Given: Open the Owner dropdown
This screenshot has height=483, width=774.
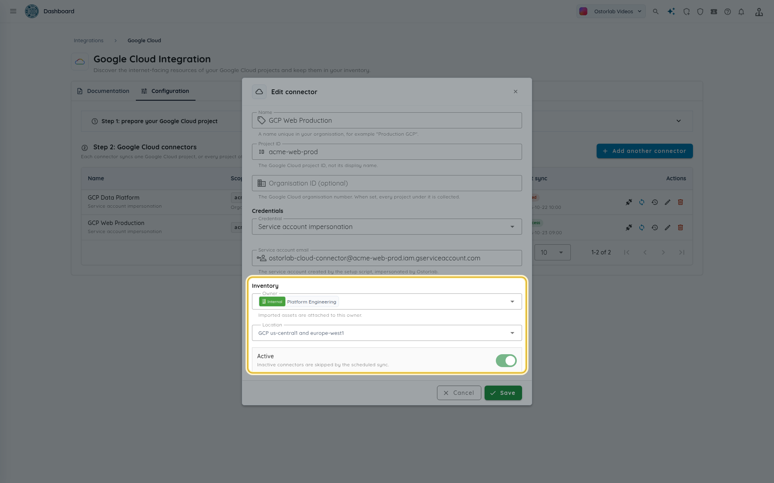Looking at the screenshot, I should [387, 301].
